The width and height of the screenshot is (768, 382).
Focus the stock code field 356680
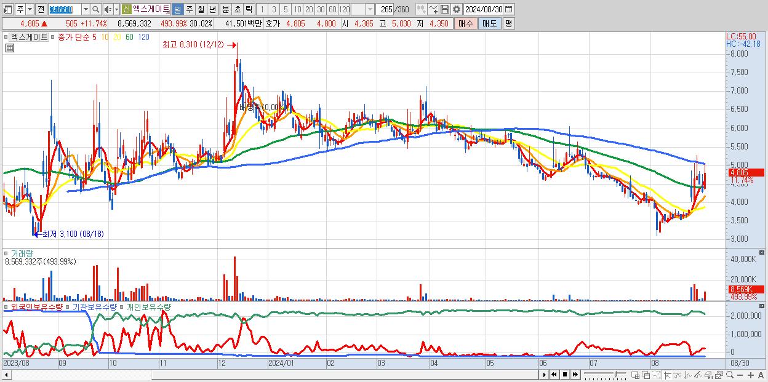[64, 9]
